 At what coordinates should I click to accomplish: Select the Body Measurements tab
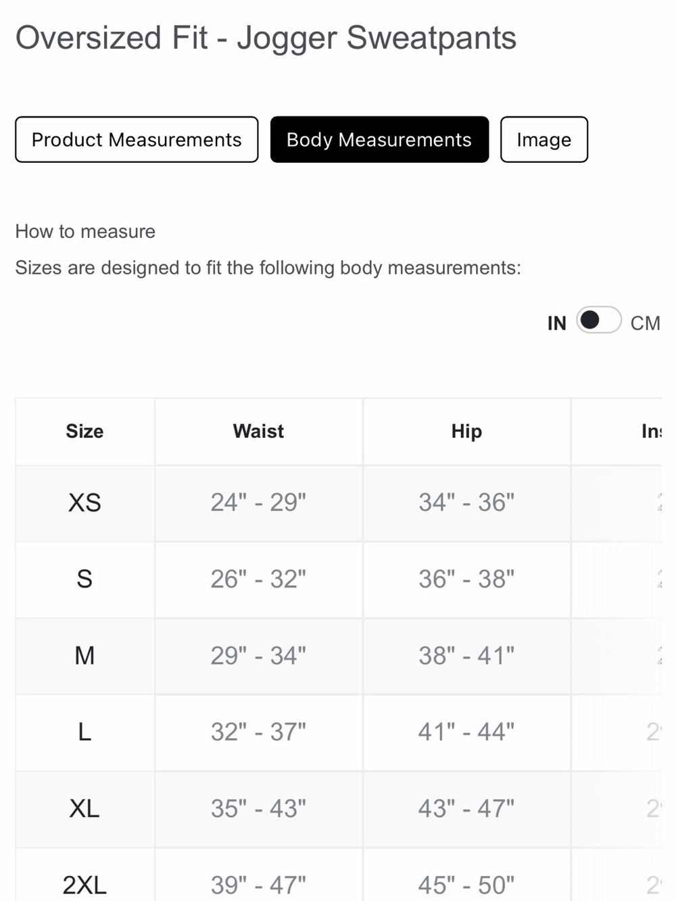pos(379,139)
